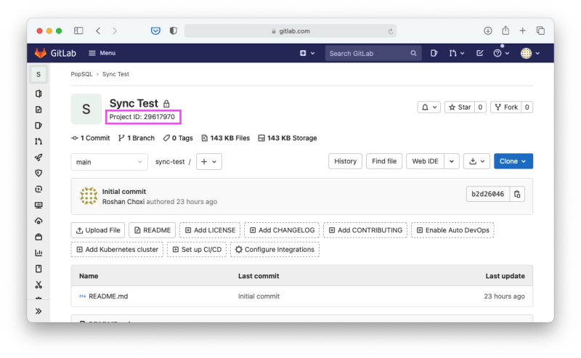Open Monitor icon in sidebar

38,205
